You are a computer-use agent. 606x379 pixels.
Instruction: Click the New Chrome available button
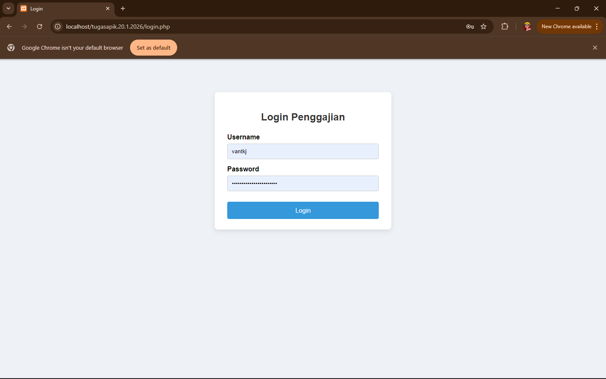click(x=566, y=27)
